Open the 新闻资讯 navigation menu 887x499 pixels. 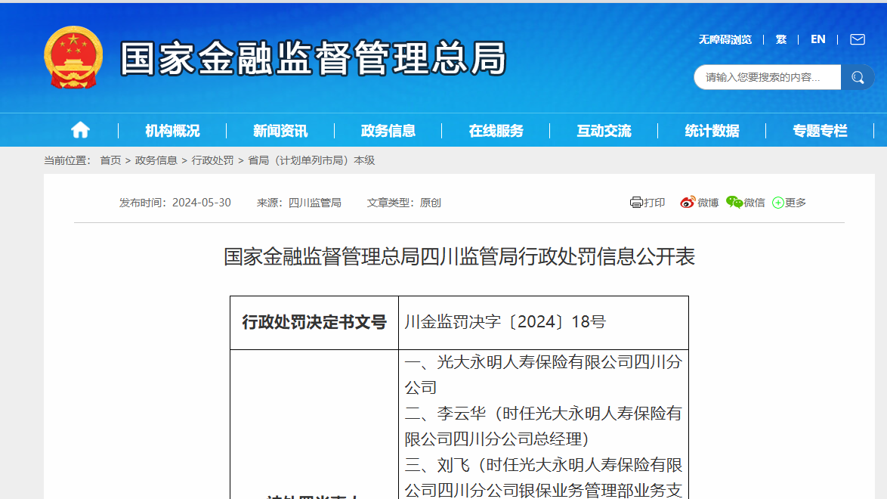click(280, 130)
